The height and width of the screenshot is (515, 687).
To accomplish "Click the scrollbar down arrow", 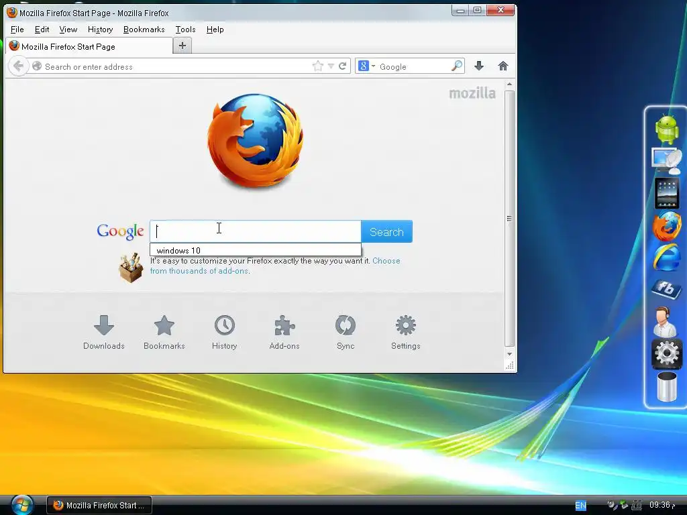I will click(509, 354).
